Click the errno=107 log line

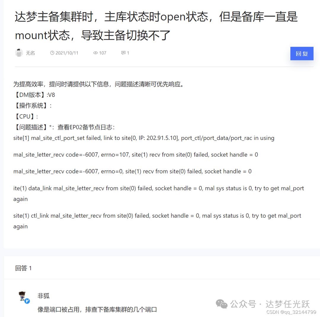point(135,154)
